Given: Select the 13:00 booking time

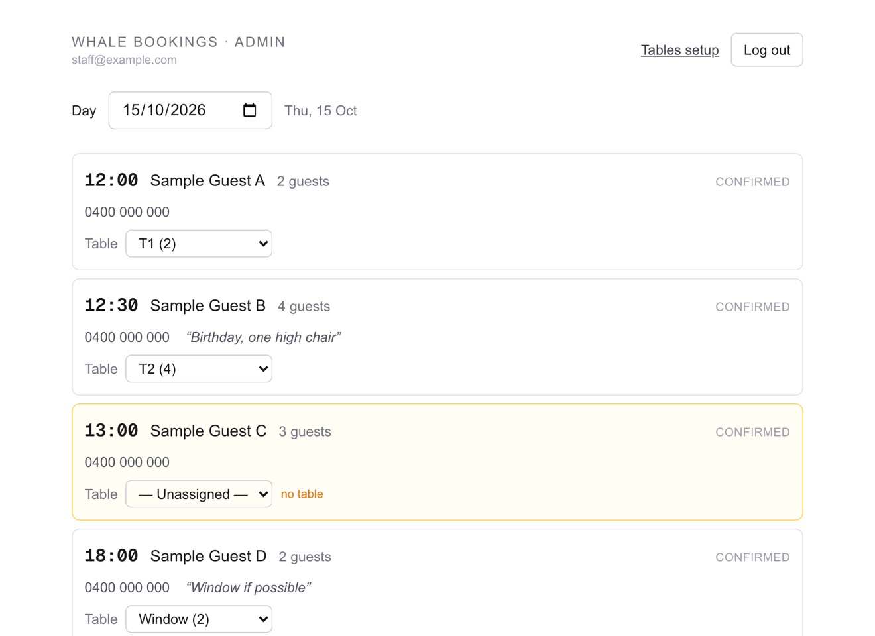Looking at the screenshot, I should point(111,431).
